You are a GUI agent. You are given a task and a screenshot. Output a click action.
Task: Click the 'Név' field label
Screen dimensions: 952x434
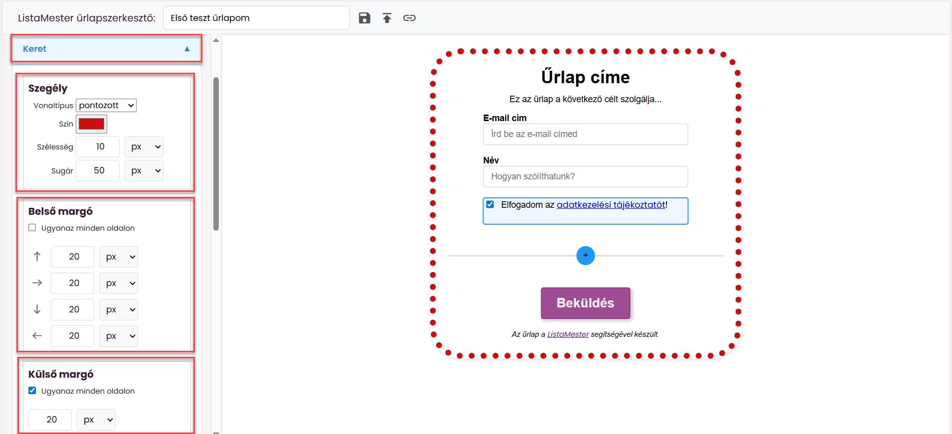491,160
